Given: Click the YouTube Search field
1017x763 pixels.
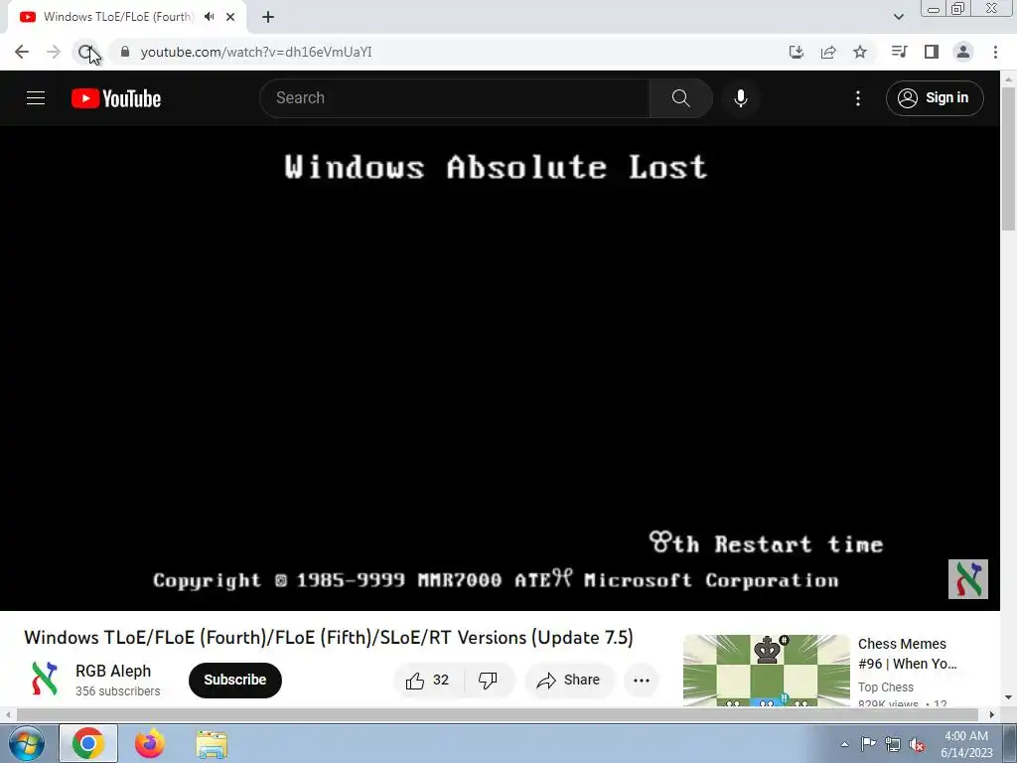Looking at the screenshot, I should click(455, 98).
